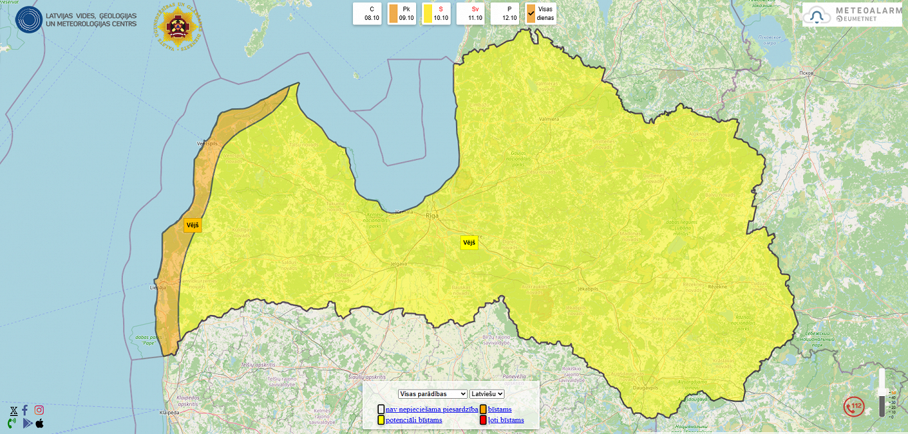Click the Jēkabpils city label on the map
Viewport: 908px width, 434px height.
(x=589, y=290)
